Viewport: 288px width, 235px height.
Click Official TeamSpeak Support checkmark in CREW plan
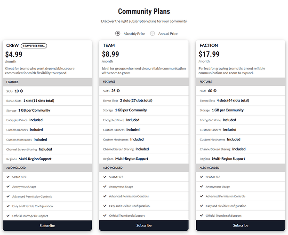[8, 215]
